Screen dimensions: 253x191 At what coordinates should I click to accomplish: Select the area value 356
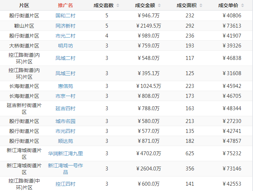pyautogui.click(x=190, y=169)
